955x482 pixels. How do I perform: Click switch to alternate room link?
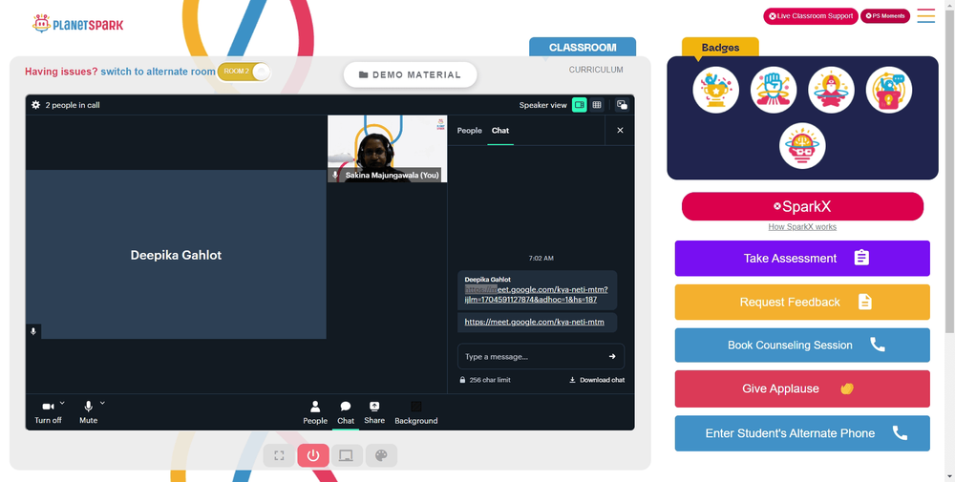pyautogui.click(x=158, y=72)
